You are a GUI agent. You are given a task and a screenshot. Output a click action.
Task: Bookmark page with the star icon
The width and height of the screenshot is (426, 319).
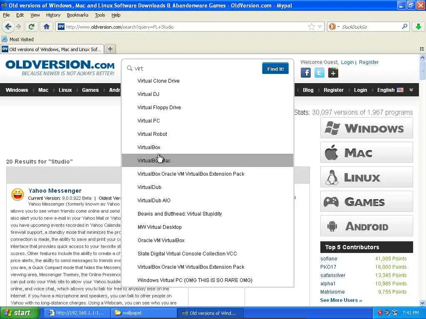pyautogui.click(x=311, y=27)
